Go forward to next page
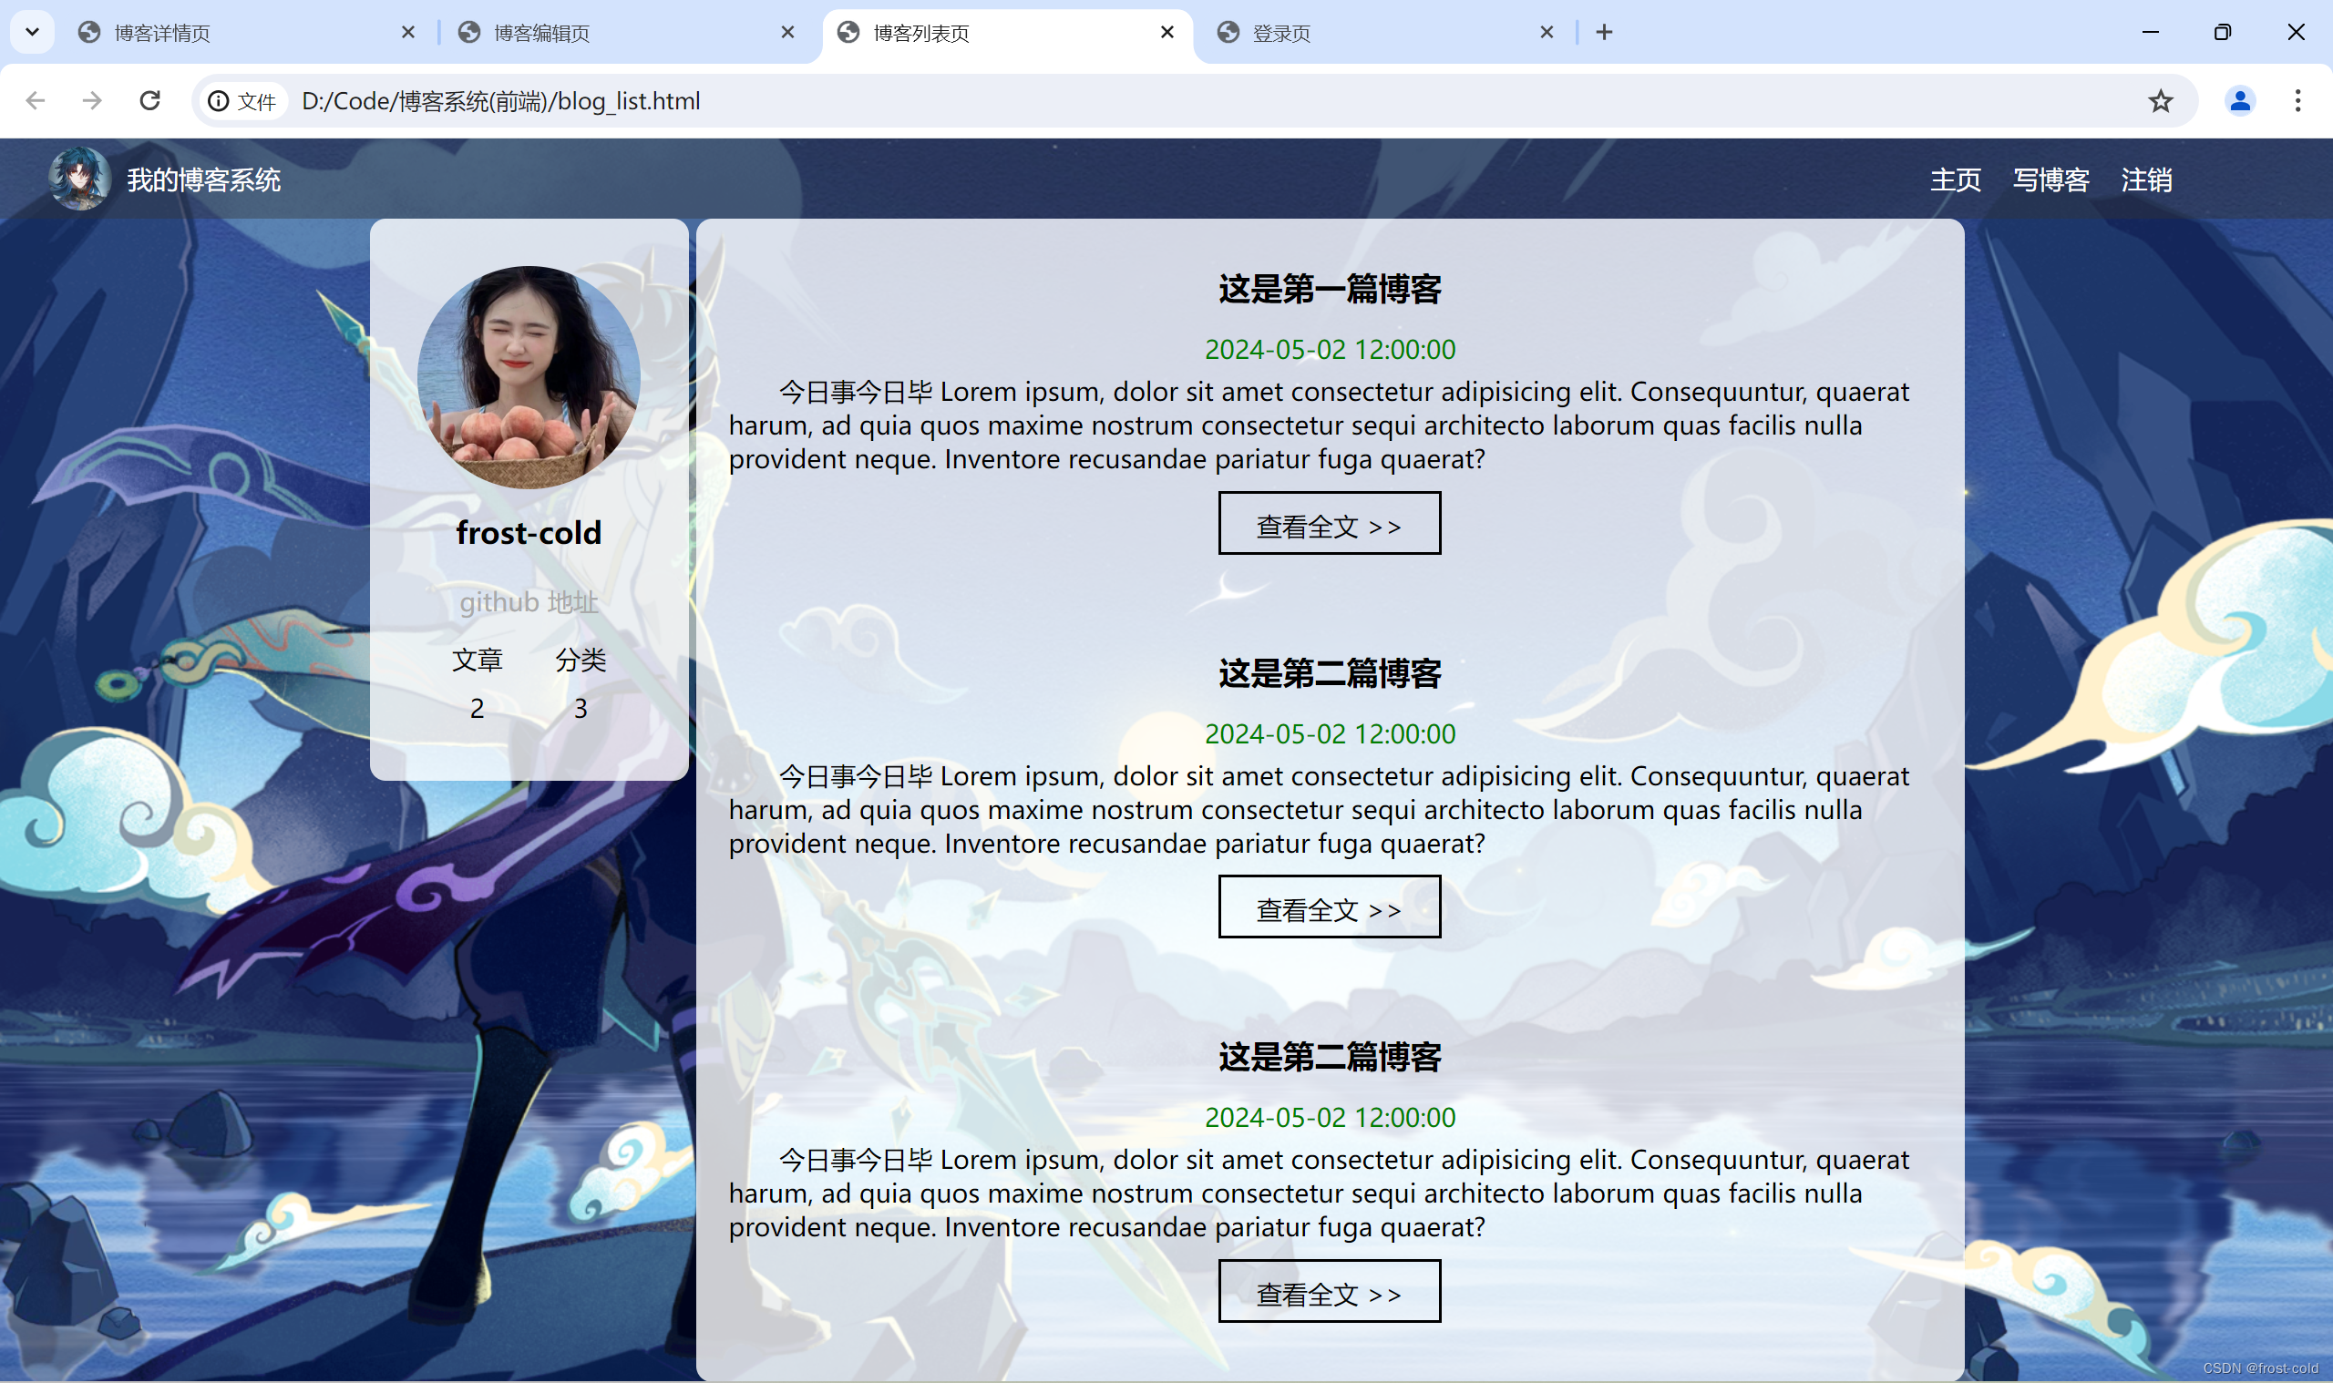This screenshot has width=2333, height=1383. click(92, 100)
